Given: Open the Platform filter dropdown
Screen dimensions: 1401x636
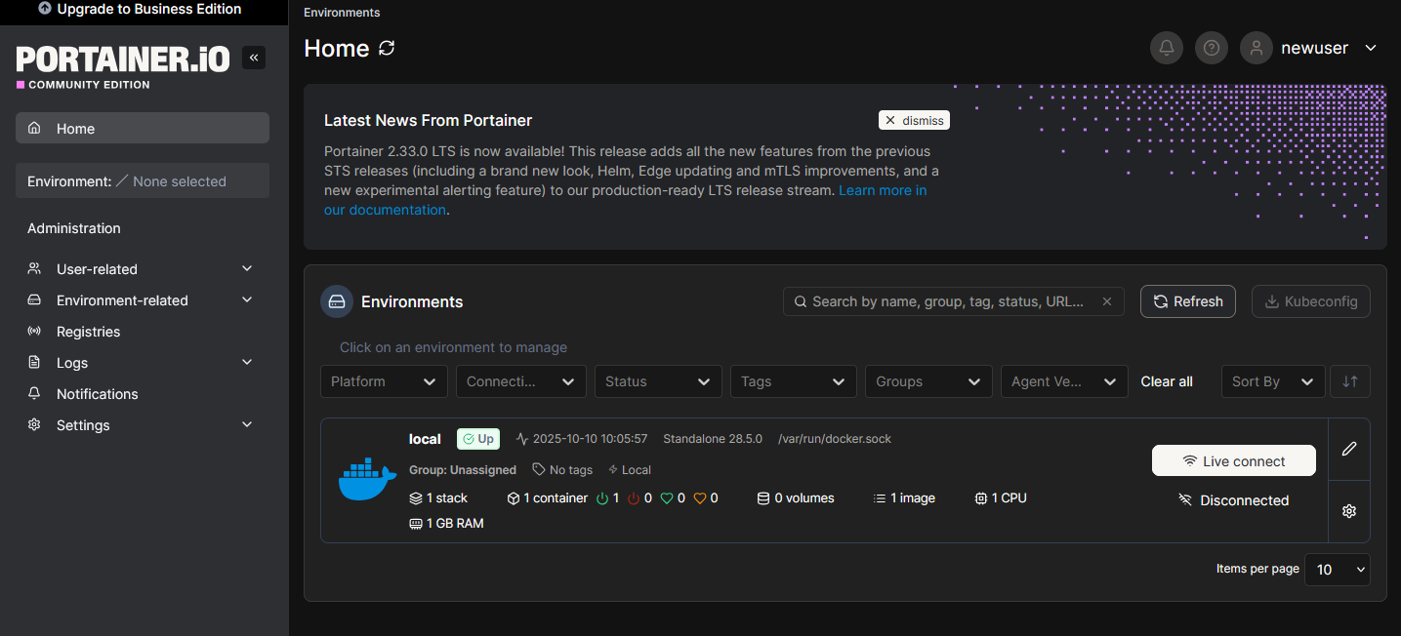Looking at the screenshot, I should point(384,381).
